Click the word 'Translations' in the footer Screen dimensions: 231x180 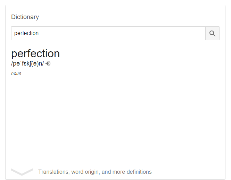[x=54, y=172]
